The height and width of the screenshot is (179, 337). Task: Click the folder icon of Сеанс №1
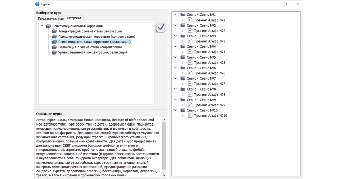coord(183,15)
